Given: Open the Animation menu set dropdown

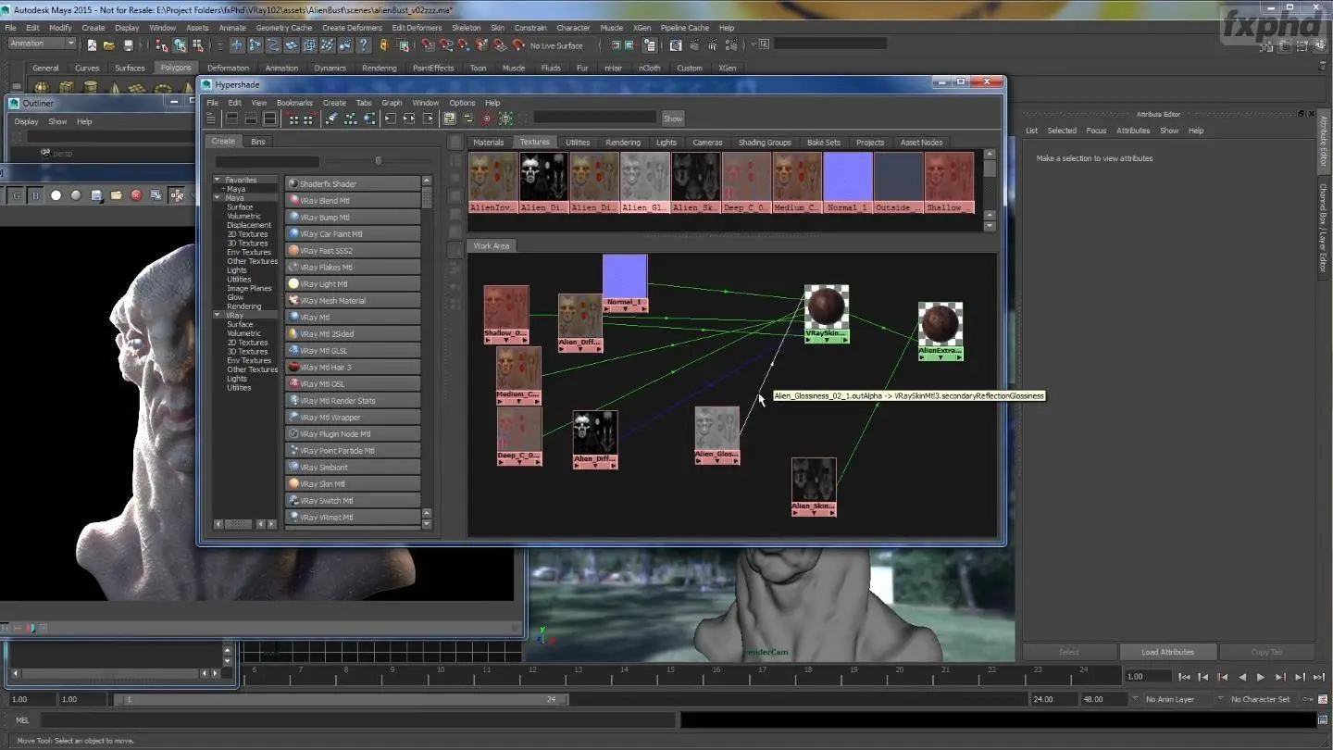Looking at the screenshot, I should [x=41, y=44].
